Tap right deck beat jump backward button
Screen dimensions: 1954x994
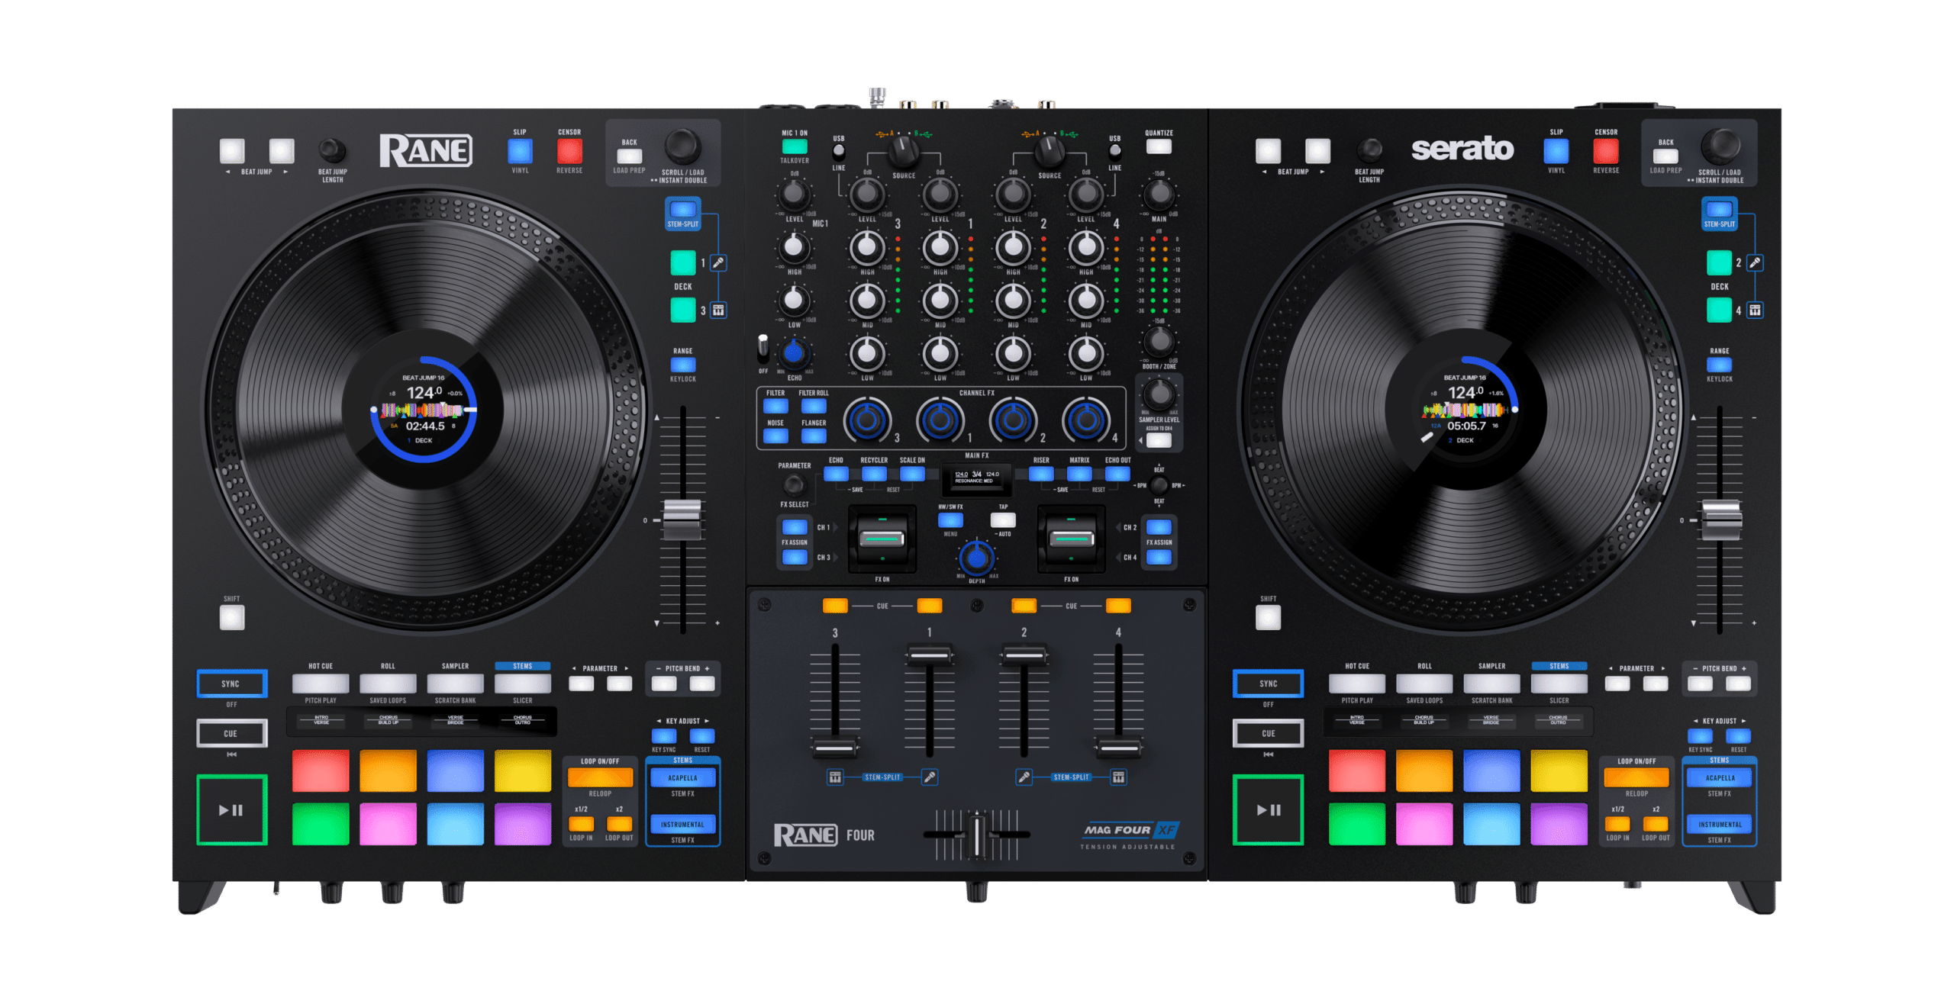pyautogui.click(x=1268, y=150)
